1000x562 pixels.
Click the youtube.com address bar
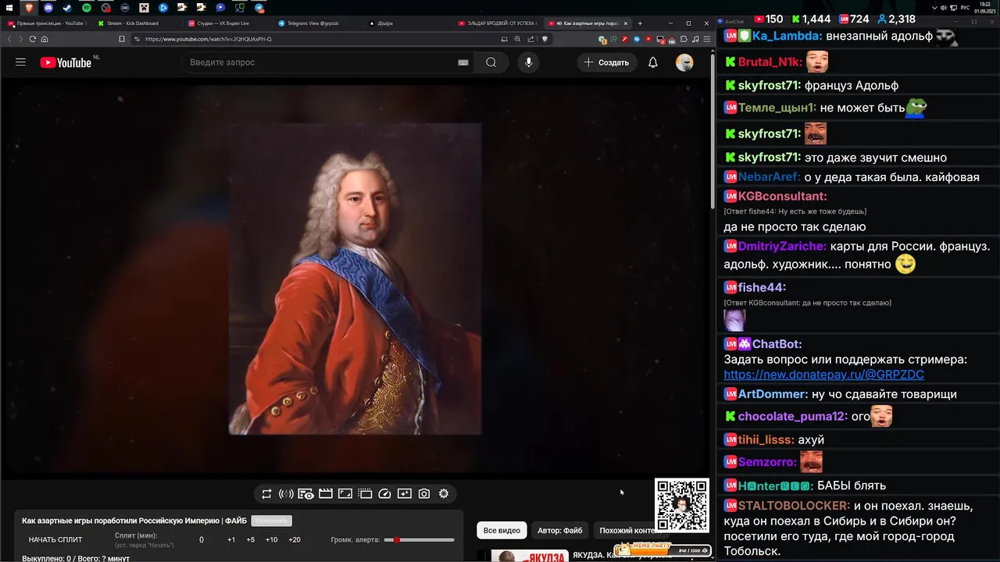(x=312, y=39)
